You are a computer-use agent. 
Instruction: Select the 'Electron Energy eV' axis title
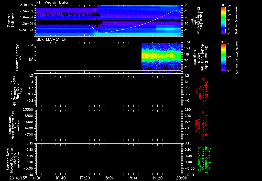click(x=19, y=58)
